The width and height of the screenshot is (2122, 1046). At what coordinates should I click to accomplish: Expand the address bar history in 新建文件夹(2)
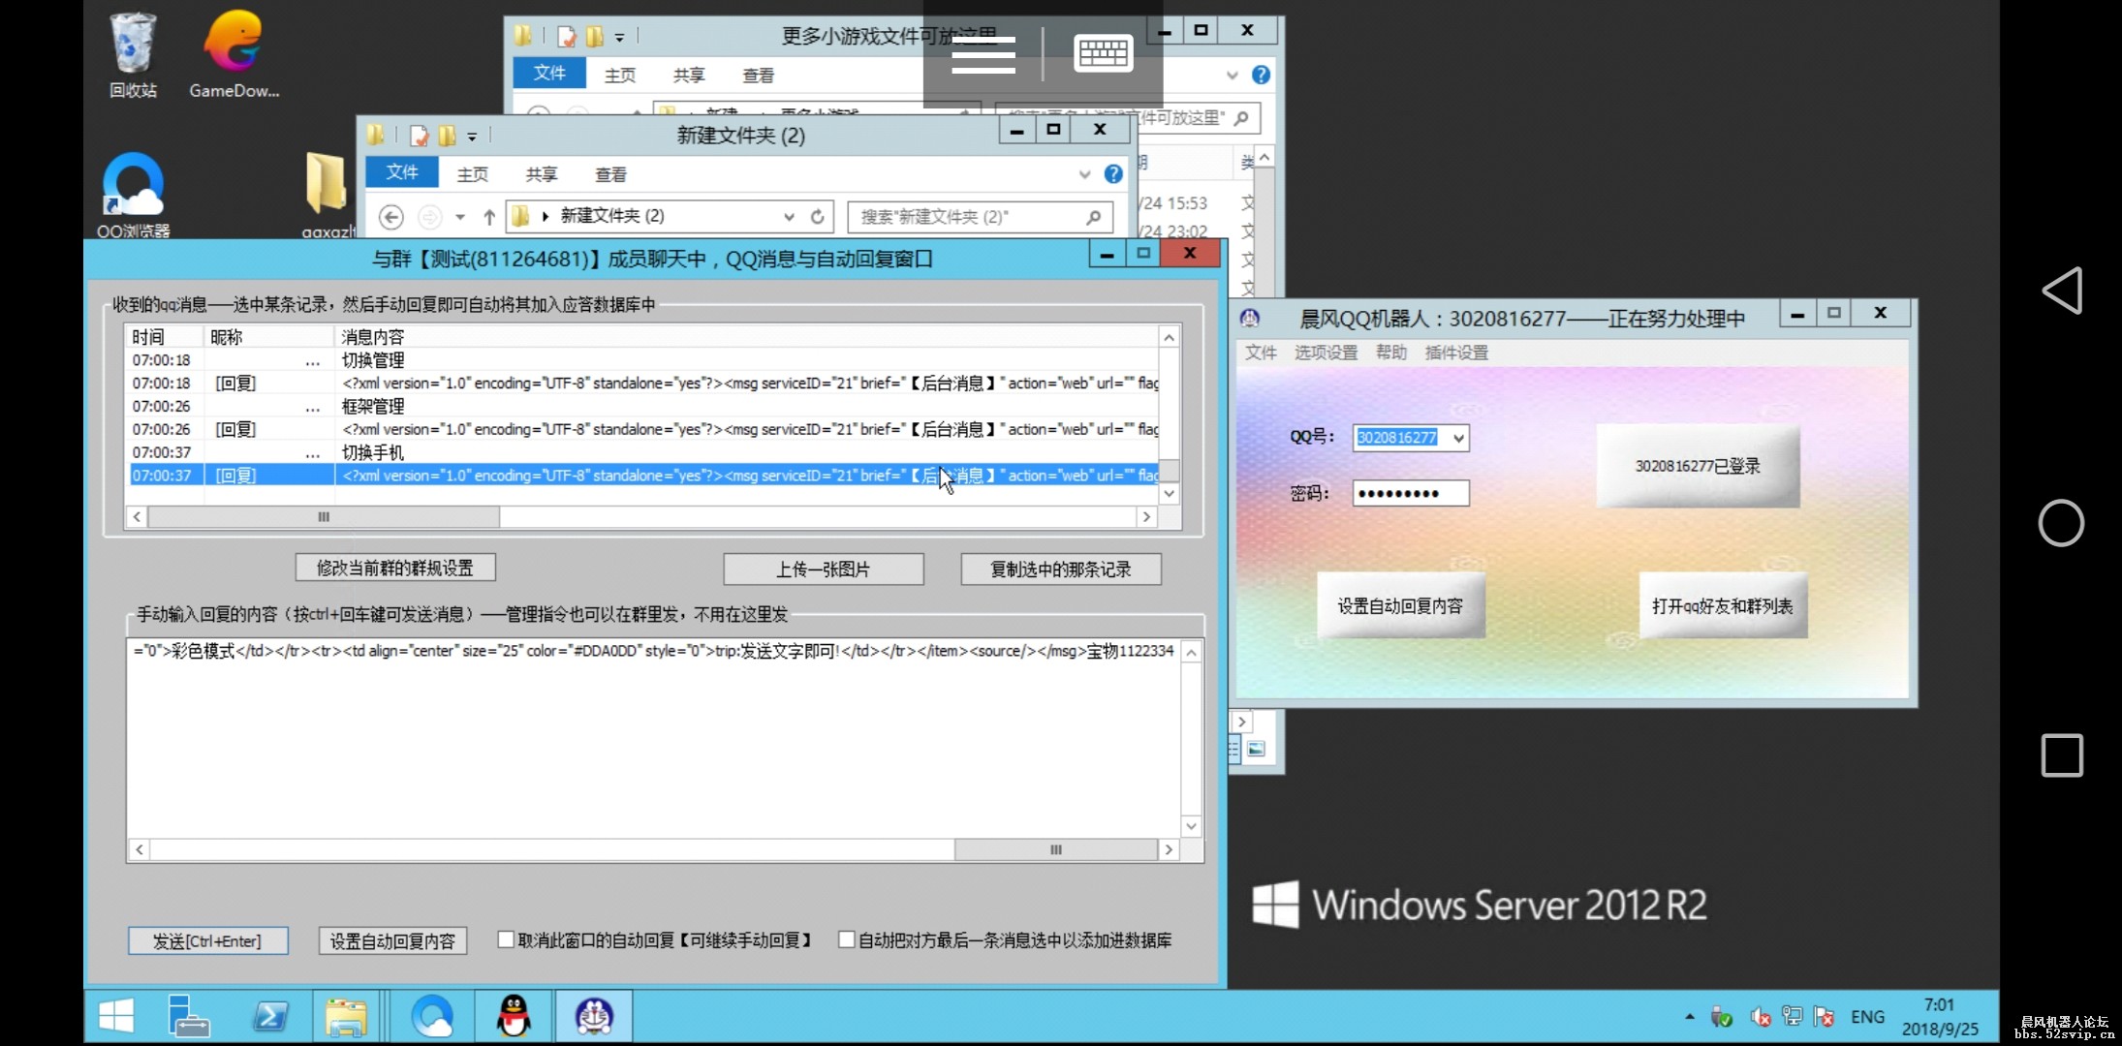(x=789, y=216)
